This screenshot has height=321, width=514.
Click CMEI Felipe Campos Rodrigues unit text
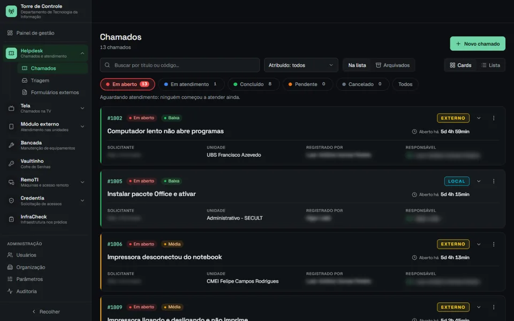coord(243,281)
